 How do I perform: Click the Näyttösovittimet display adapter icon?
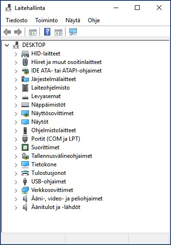pyautogui.click(x=25, y=113)
